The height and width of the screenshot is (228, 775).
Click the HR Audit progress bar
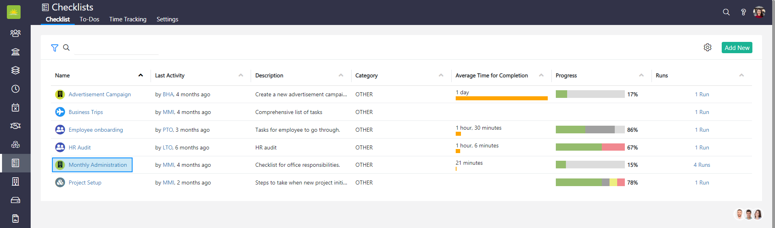tap(590, 147)
